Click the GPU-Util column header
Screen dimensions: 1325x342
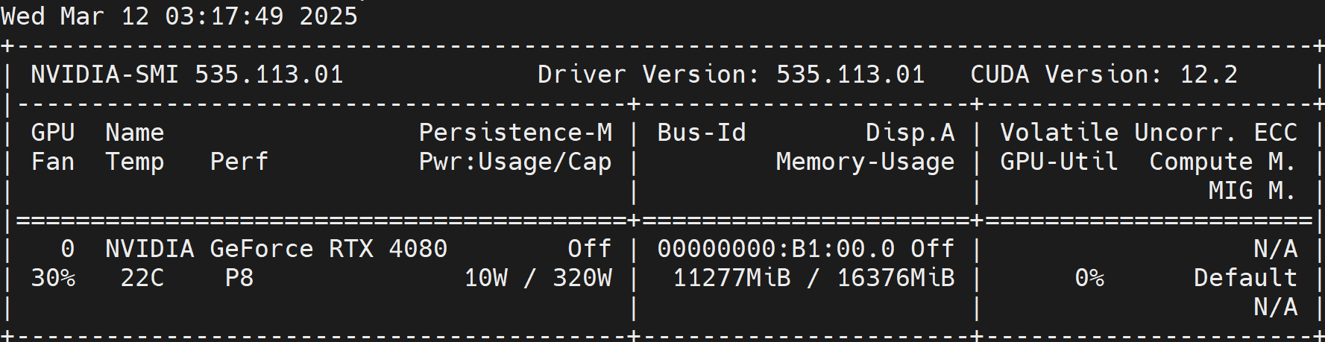[x=1059, y=162]
